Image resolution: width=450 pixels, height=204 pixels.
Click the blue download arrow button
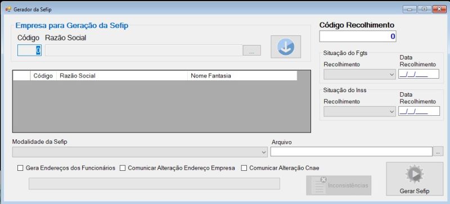point(286,47)
